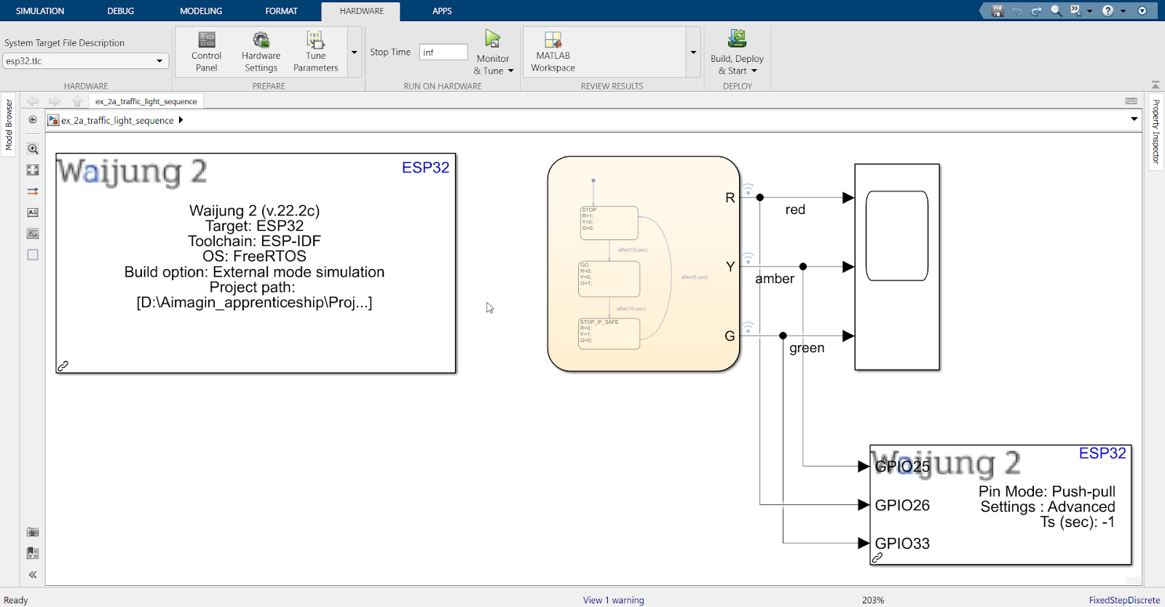Viewport: 1165px width, 607px height.
Task: Open the Build, Deploy & Start dropdown arrow
Action: (x=754, y=71)
